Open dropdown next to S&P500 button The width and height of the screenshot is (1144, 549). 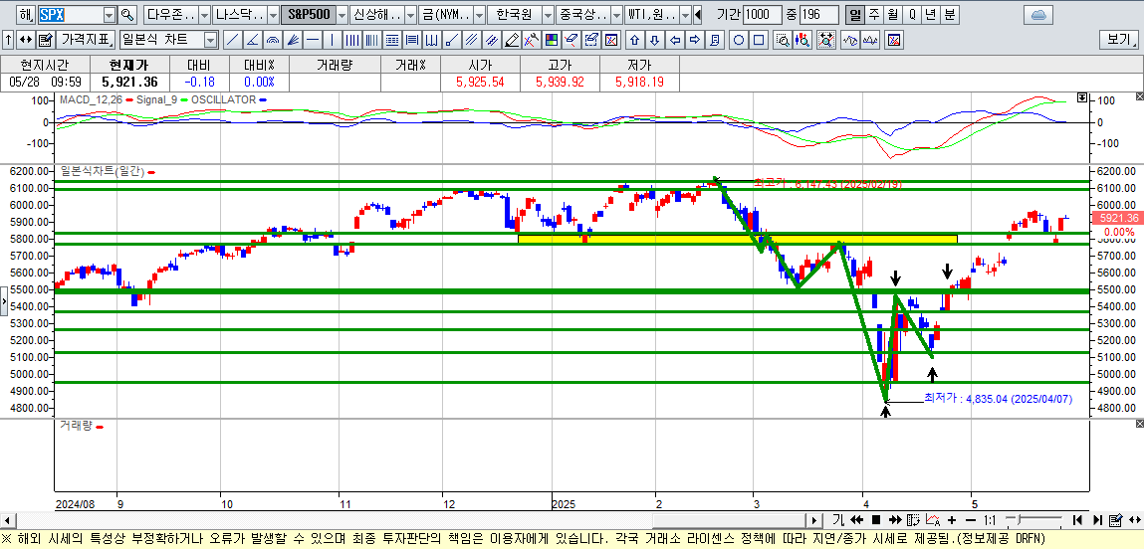pyautogui.click(x=341, y=15)
